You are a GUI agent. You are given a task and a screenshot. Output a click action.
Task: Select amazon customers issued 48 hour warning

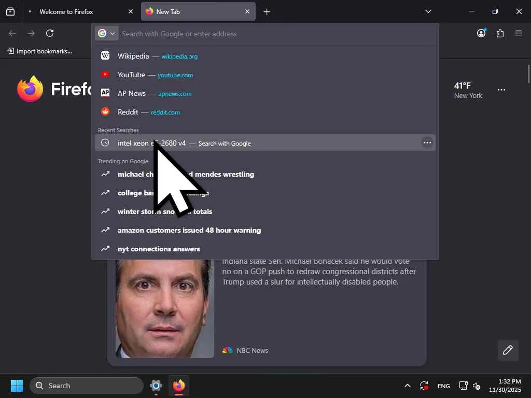coord(265,230)
